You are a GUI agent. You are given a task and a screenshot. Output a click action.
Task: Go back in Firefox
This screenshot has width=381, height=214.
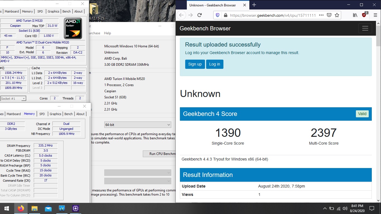[181, 15]
